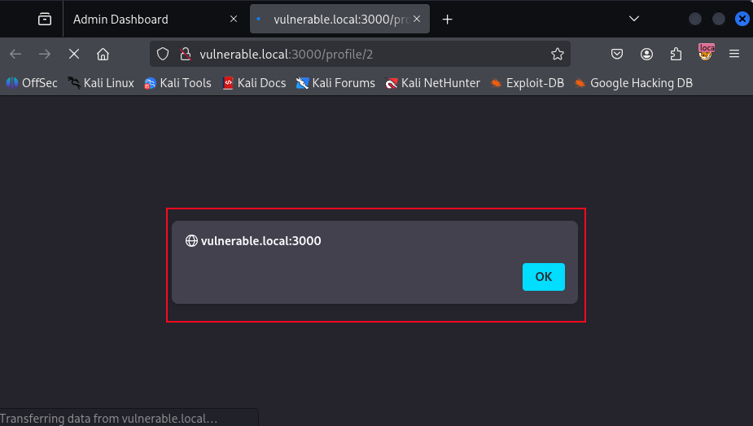Maximize the browser window
The height and width of the screenshot is (426, 753).
[719, 19]
